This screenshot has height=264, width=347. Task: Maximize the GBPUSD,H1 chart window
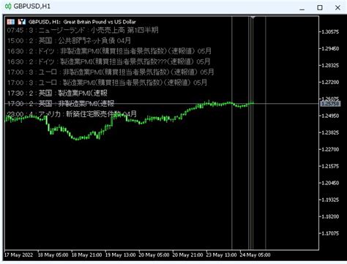320,8
